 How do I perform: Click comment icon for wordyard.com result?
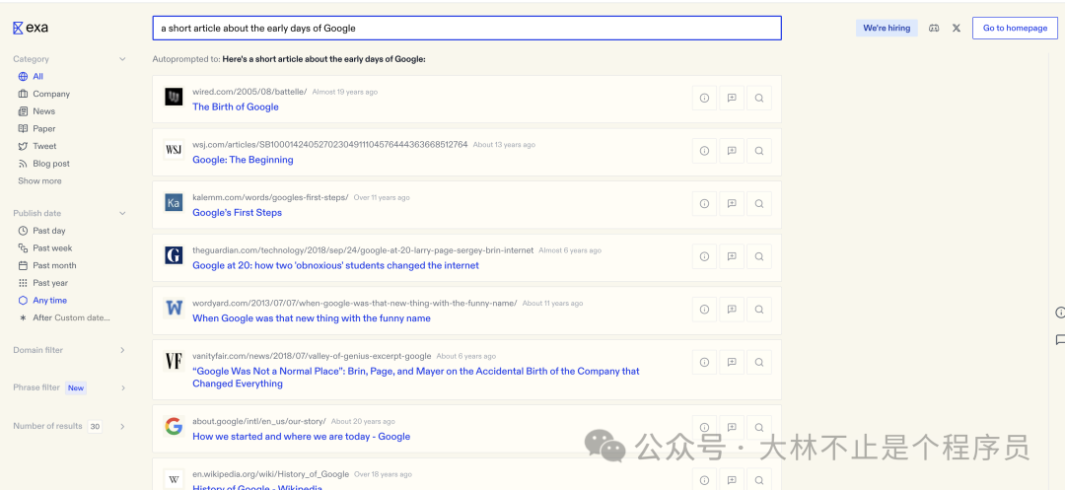(x=732, y=310)
